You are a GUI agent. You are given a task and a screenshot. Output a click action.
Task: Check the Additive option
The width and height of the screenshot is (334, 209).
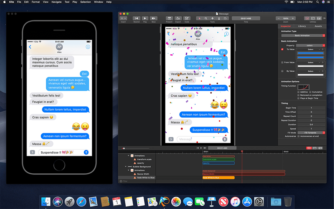299,92
